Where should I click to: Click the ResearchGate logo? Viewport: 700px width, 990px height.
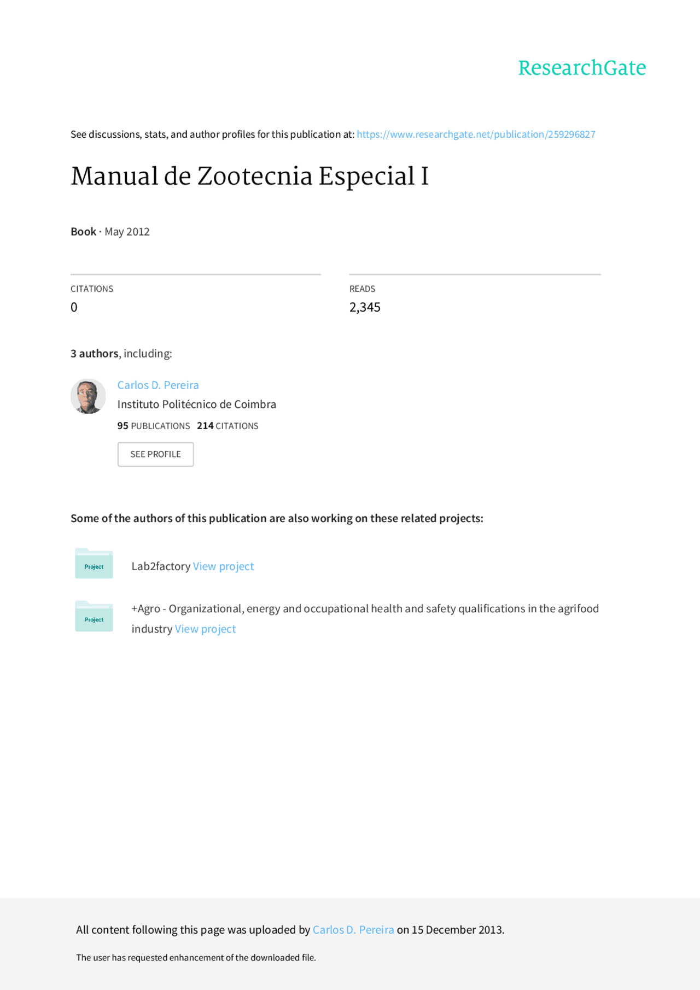(x=582, y=68)
